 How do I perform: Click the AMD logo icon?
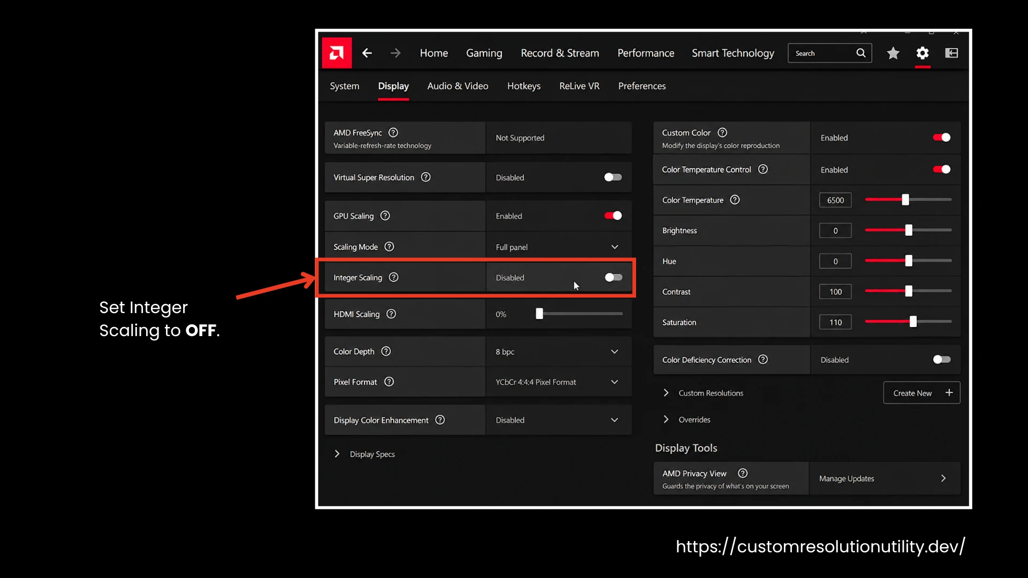(337, 53)
